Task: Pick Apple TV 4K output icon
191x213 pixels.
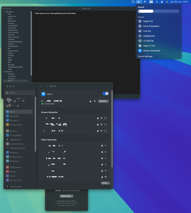Action: pos(140,46)
